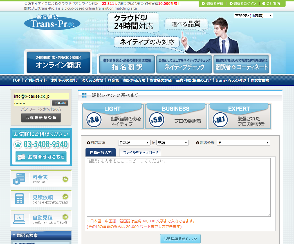Open the target language dropdown showing 英語
The image size is (294, 244).
coord(172,143)
